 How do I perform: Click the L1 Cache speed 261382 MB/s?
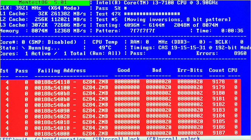(x=68, y=14)
